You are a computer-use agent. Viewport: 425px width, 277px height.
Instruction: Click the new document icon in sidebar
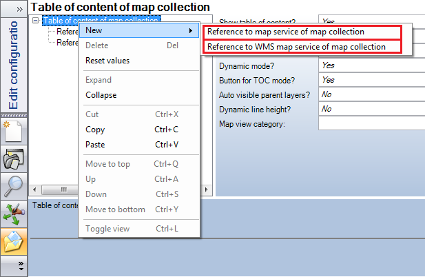(14, 131)
